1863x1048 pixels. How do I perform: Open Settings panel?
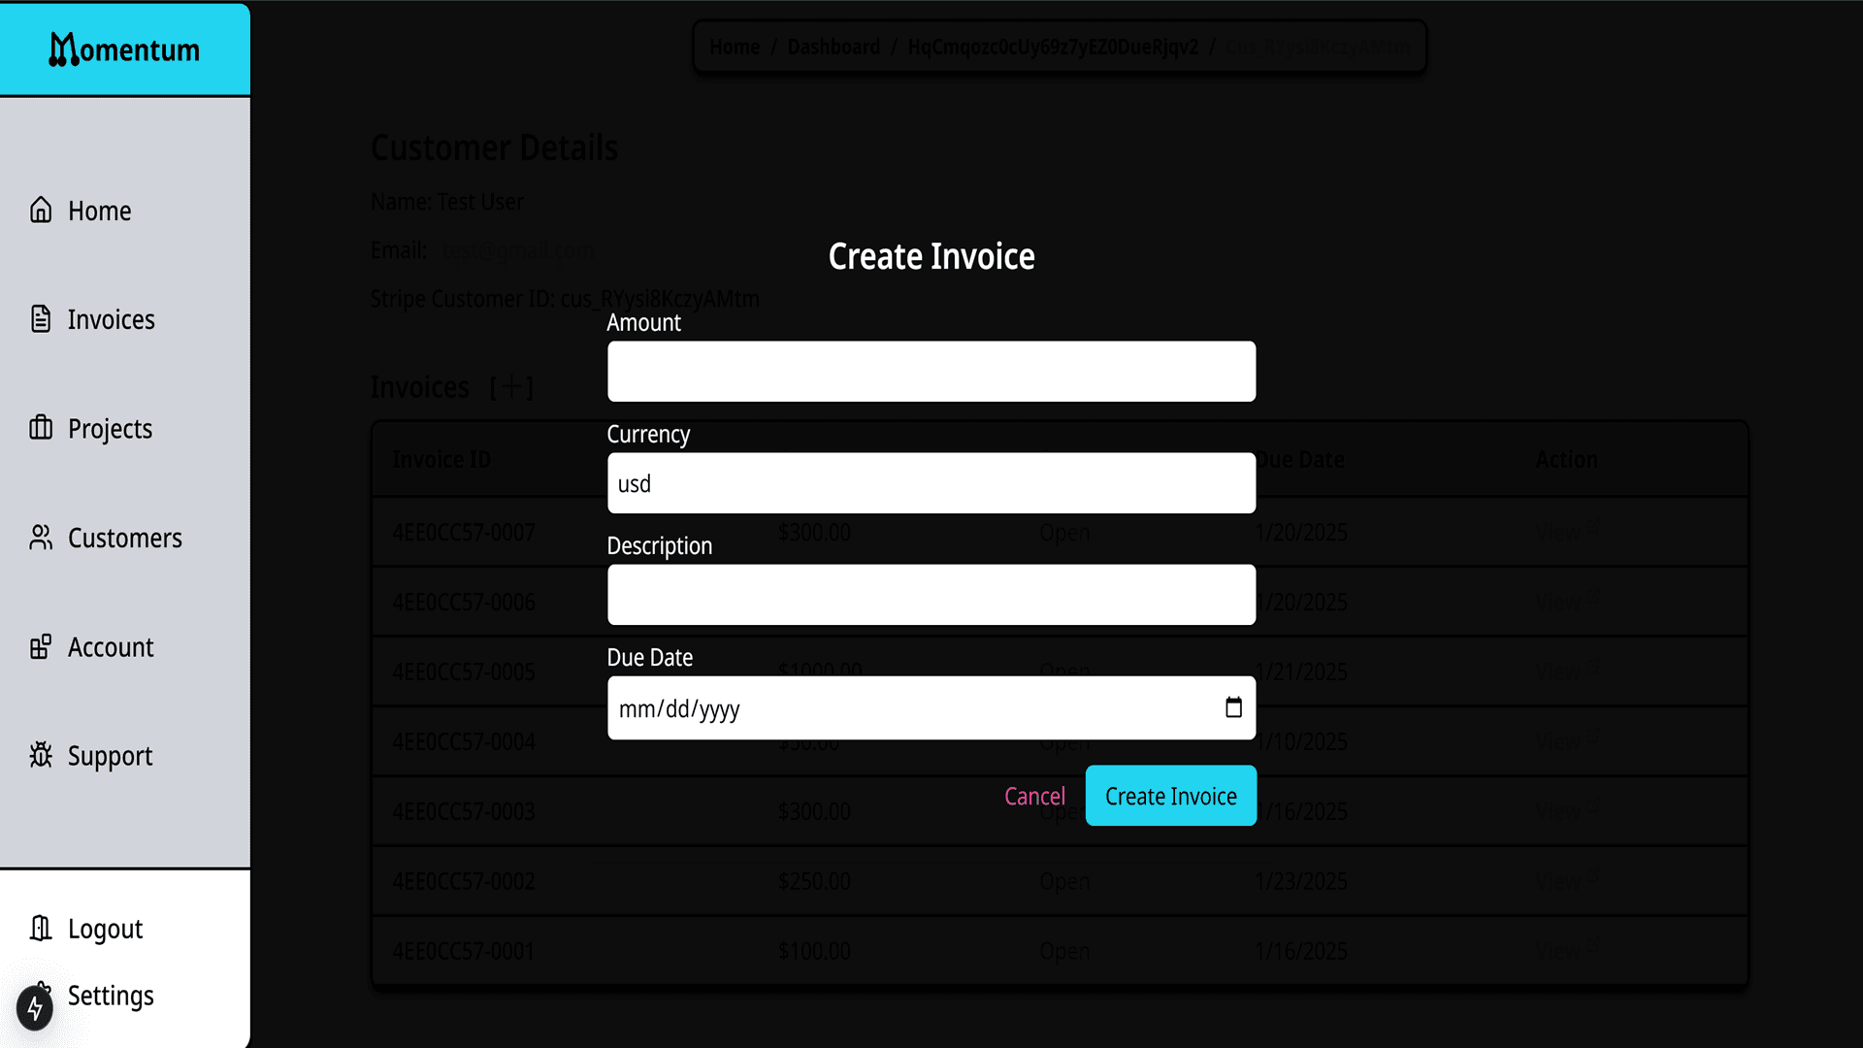(x=112, y=993)
